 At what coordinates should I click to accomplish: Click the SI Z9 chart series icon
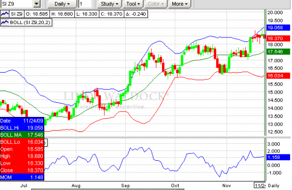[5, 14]
